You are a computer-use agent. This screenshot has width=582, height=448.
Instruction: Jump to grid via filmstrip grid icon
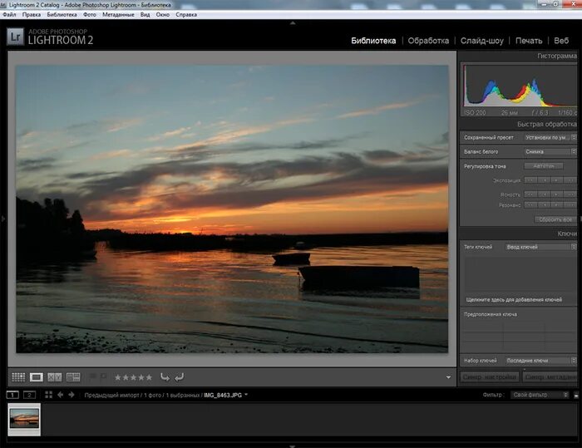tap(48, 395)
